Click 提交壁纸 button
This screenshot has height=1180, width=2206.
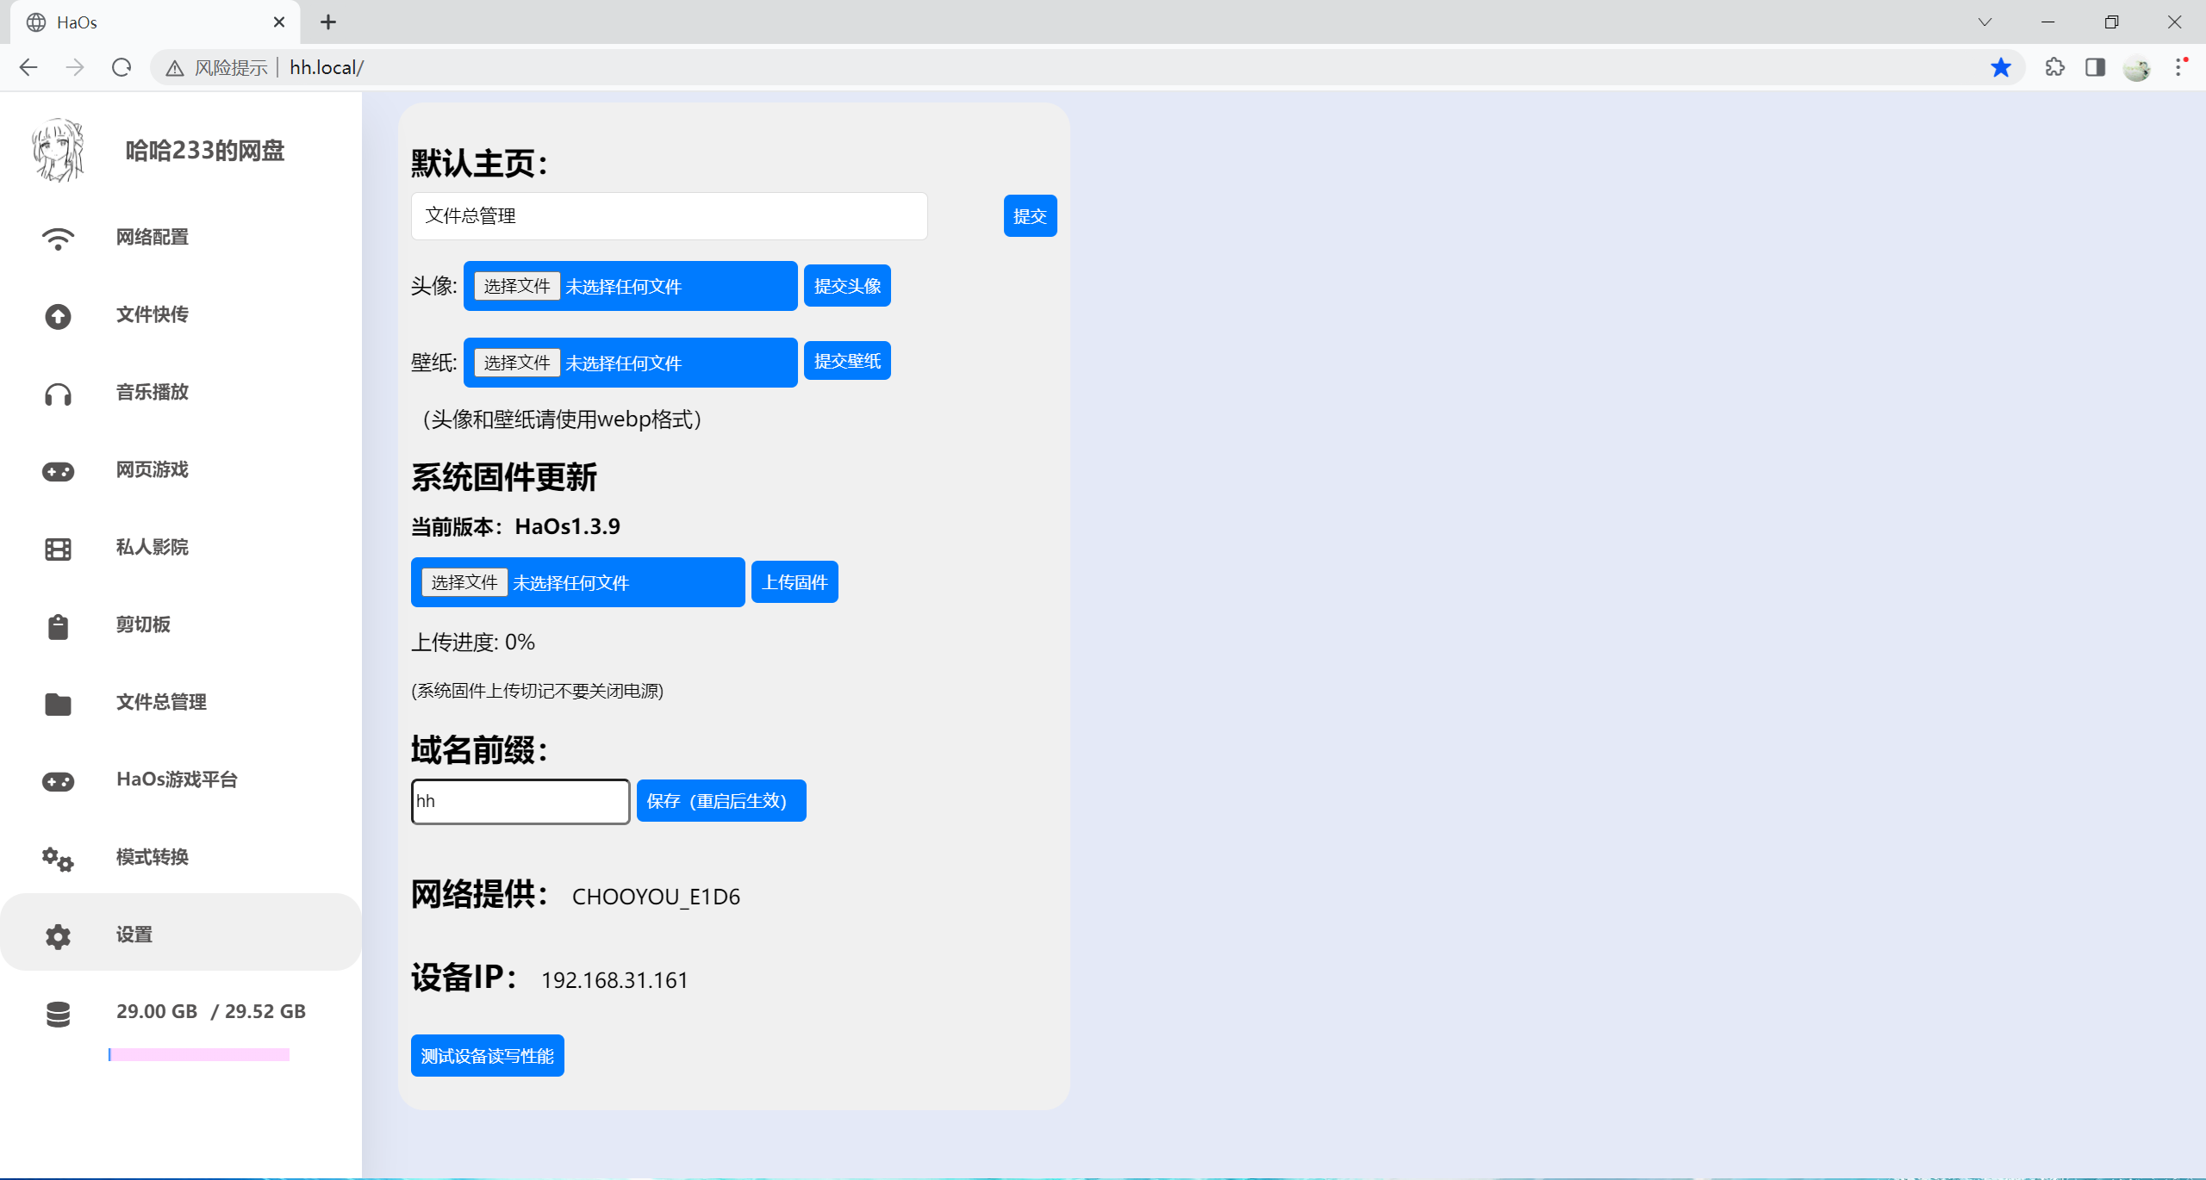click(847, 361)
